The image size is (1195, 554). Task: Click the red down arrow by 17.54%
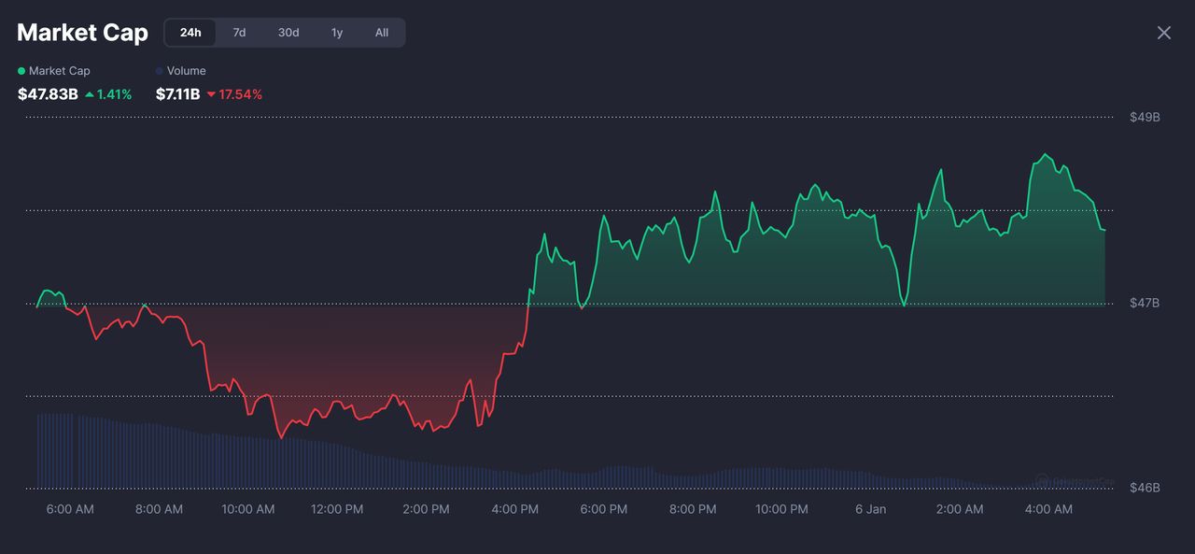click(211, 94)
